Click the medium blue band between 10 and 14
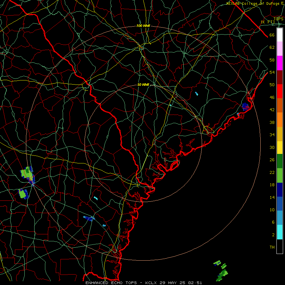 pyautogui.click(x=280, y=204)
